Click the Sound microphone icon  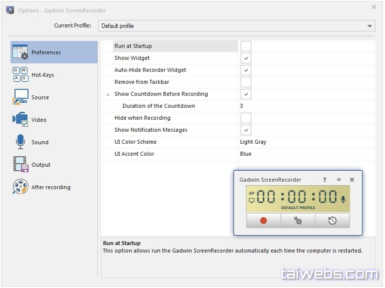click(20, 142)
